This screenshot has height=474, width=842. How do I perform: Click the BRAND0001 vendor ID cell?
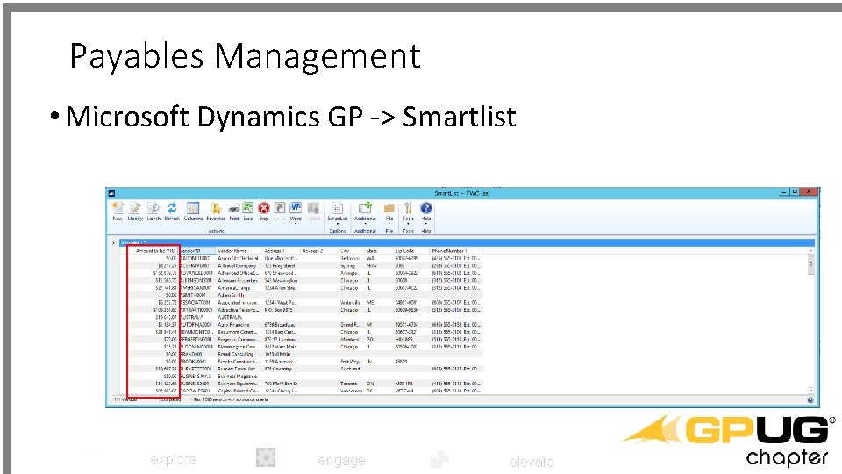(193, 354)
